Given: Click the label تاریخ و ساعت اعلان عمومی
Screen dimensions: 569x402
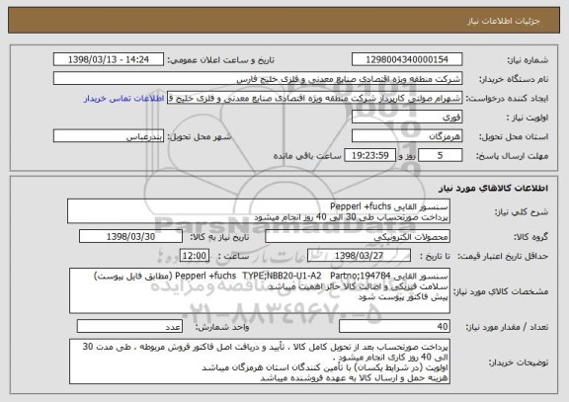Looking at the screenshot, I should 220,60.
